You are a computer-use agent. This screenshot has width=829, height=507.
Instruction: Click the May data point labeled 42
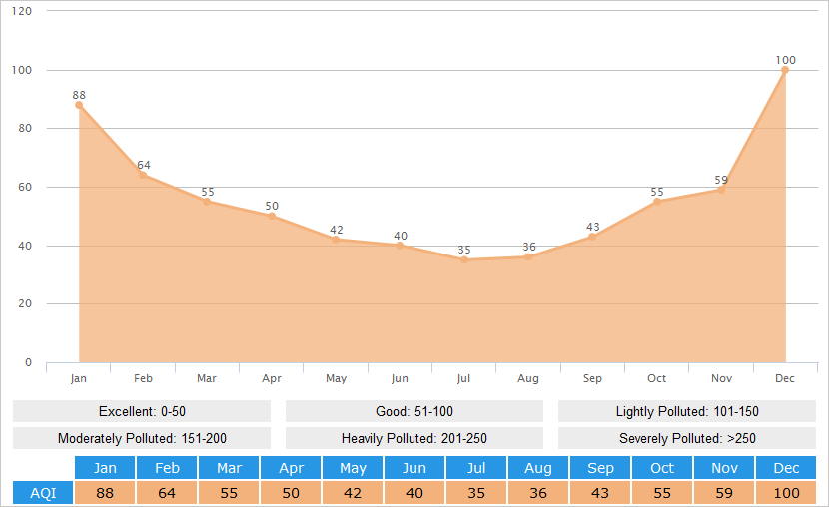[x=336, y=240]
